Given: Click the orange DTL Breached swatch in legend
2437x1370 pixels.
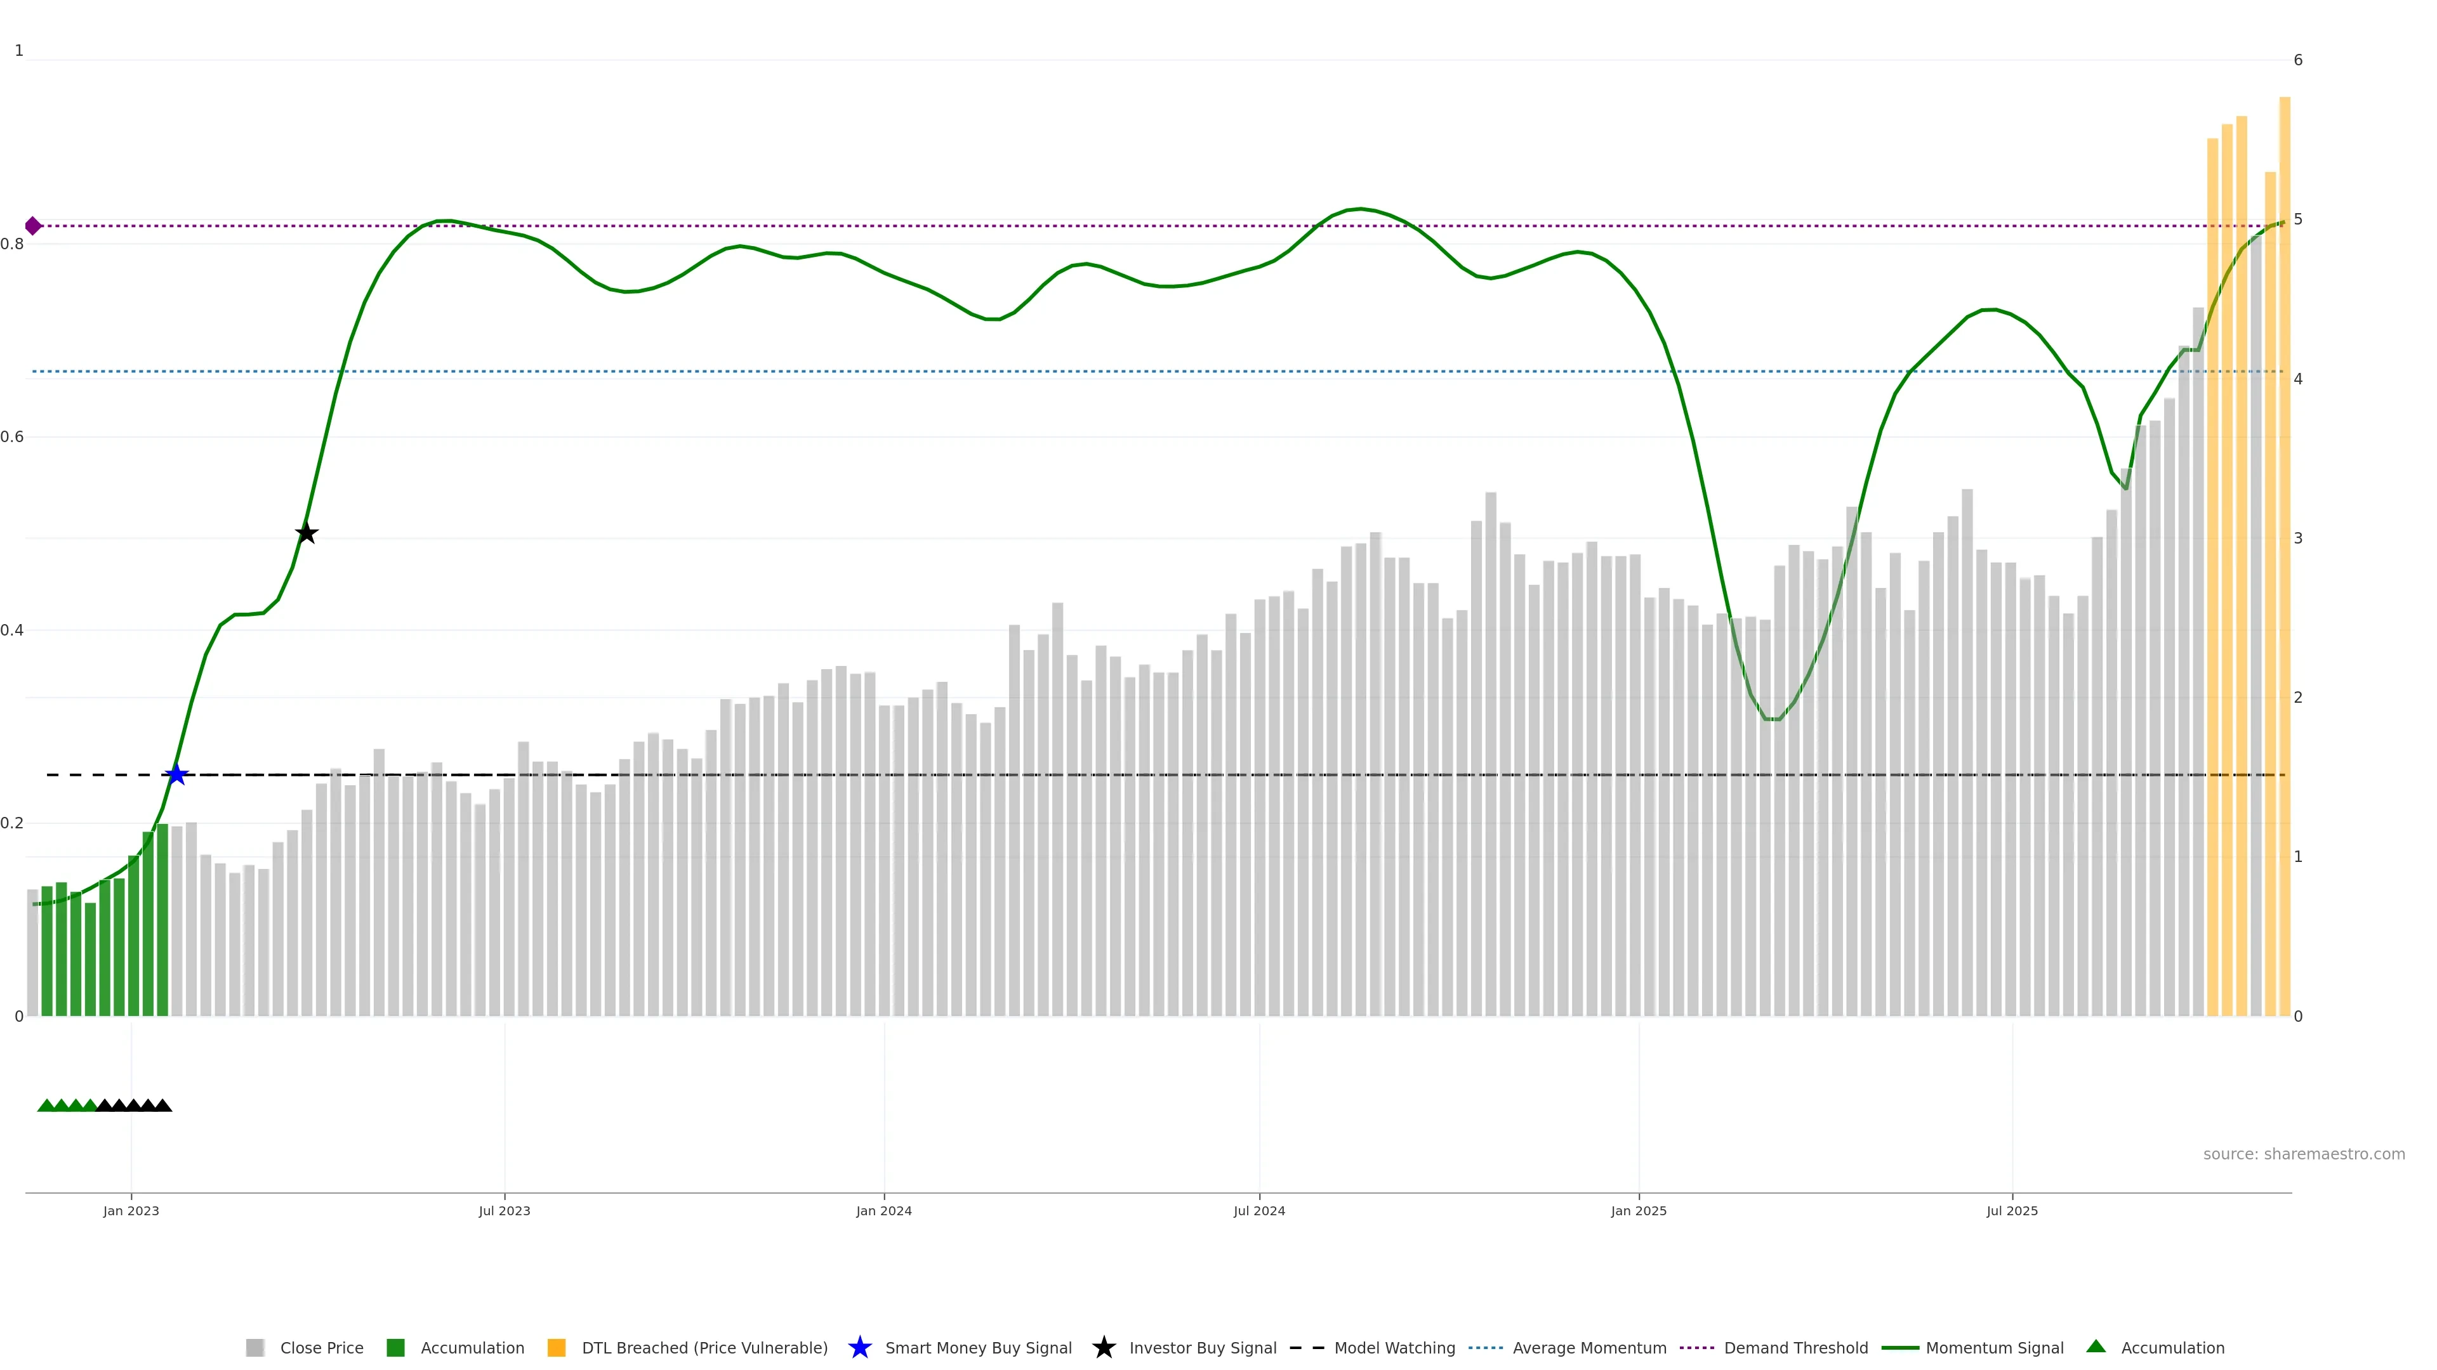Looking at the screenshot, I should pos(557,1347).
